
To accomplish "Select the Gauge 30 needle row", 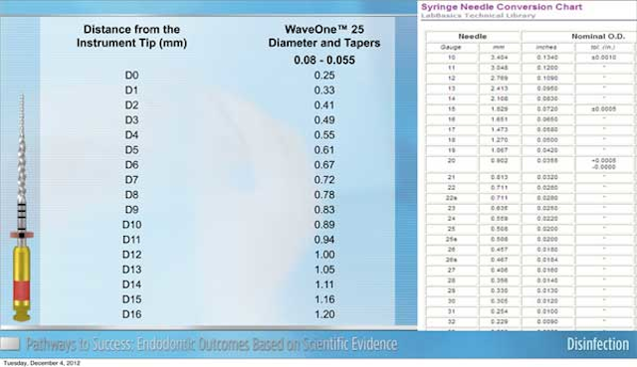I will (531, 300).
